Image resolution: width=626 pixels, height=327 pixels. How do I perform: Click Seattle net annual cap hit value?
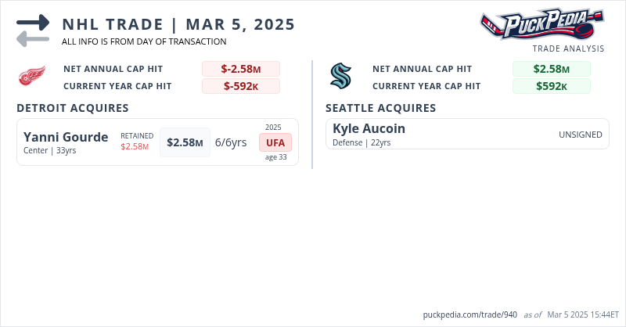point(551,69)
